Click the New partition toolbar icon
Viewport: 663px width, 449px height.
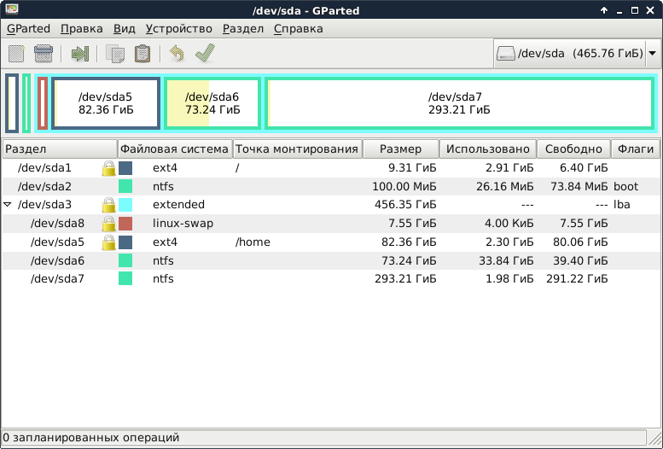pos(16,54)
